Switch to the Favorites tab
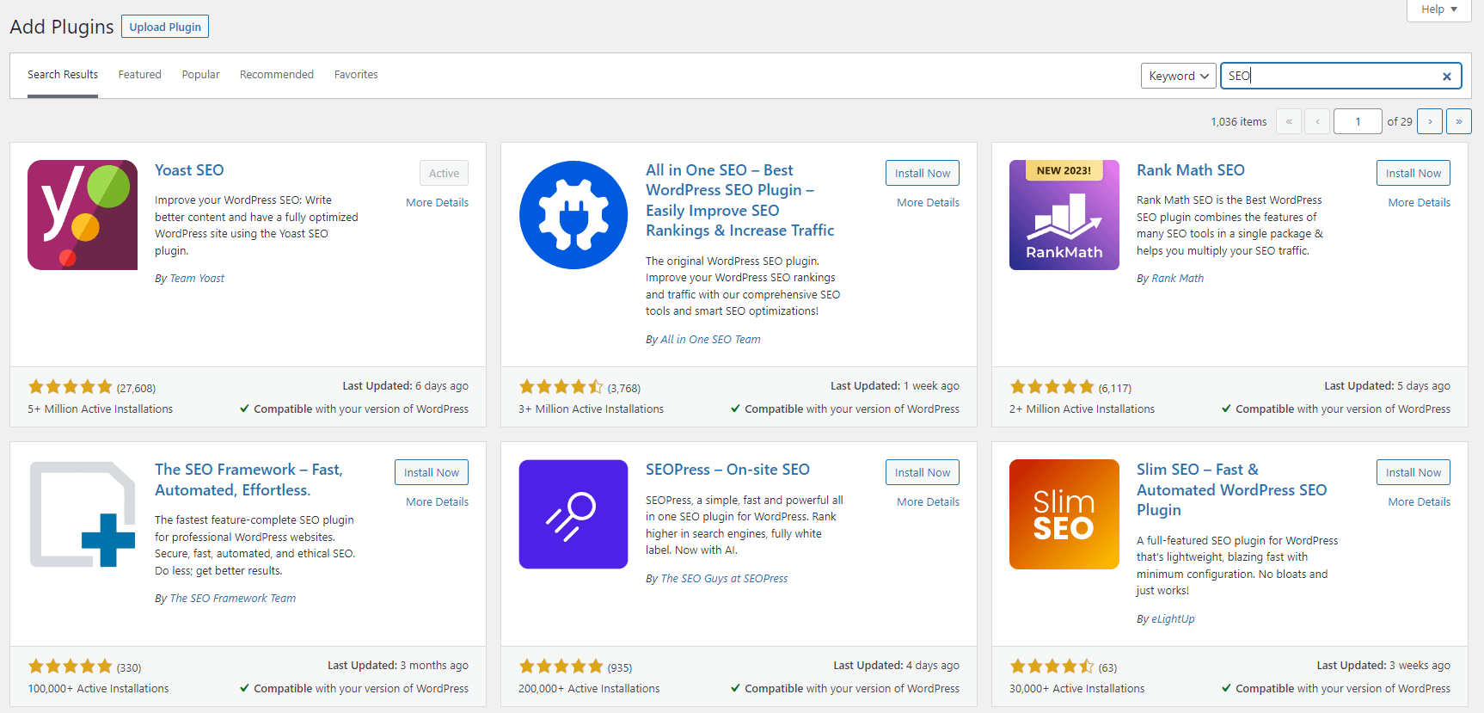1484x713 pixels. click(x=356, y=75)
